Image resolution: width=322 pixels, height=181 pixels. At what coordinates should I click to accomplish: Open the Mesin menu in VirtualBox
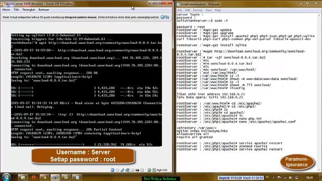click(x=6, y=10)
